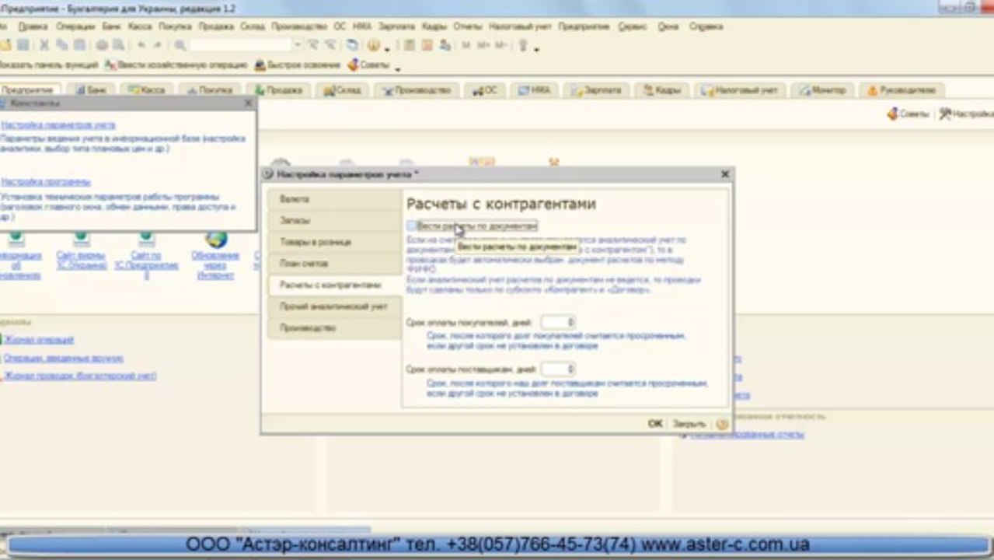The image size is (994, 560).
Task: Open the toolbar search field dropdown arrow
Action: 298,45
